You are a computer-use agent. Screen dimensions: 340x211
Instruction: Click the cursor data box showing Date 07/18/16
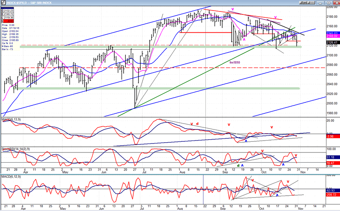pyautogui.click(x=10, y=37)
